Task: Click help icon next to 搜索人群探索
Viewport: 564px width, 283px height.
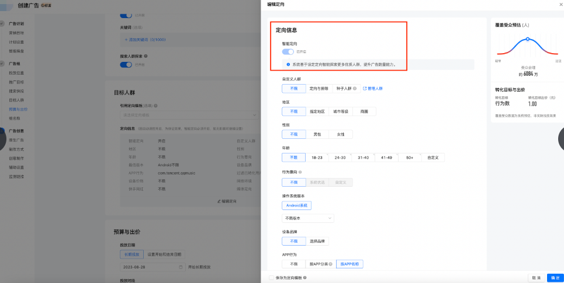Action: pos(146,56)
